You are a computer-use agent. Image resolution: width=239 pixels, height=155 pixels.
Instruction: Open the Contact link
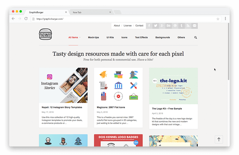click(139, 26)
